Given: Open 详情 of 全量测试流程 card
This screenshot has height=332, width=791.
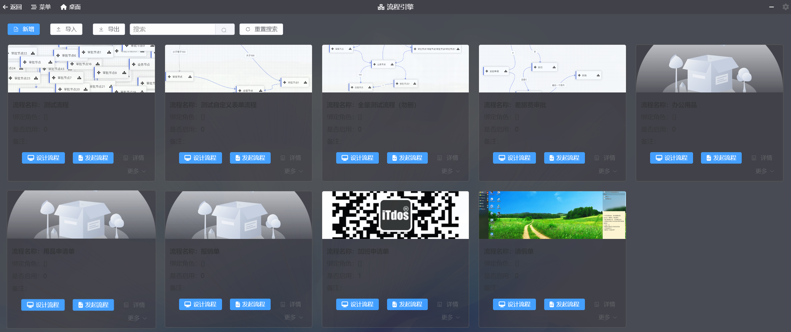Looking at the screenshot, I should 448,158.
